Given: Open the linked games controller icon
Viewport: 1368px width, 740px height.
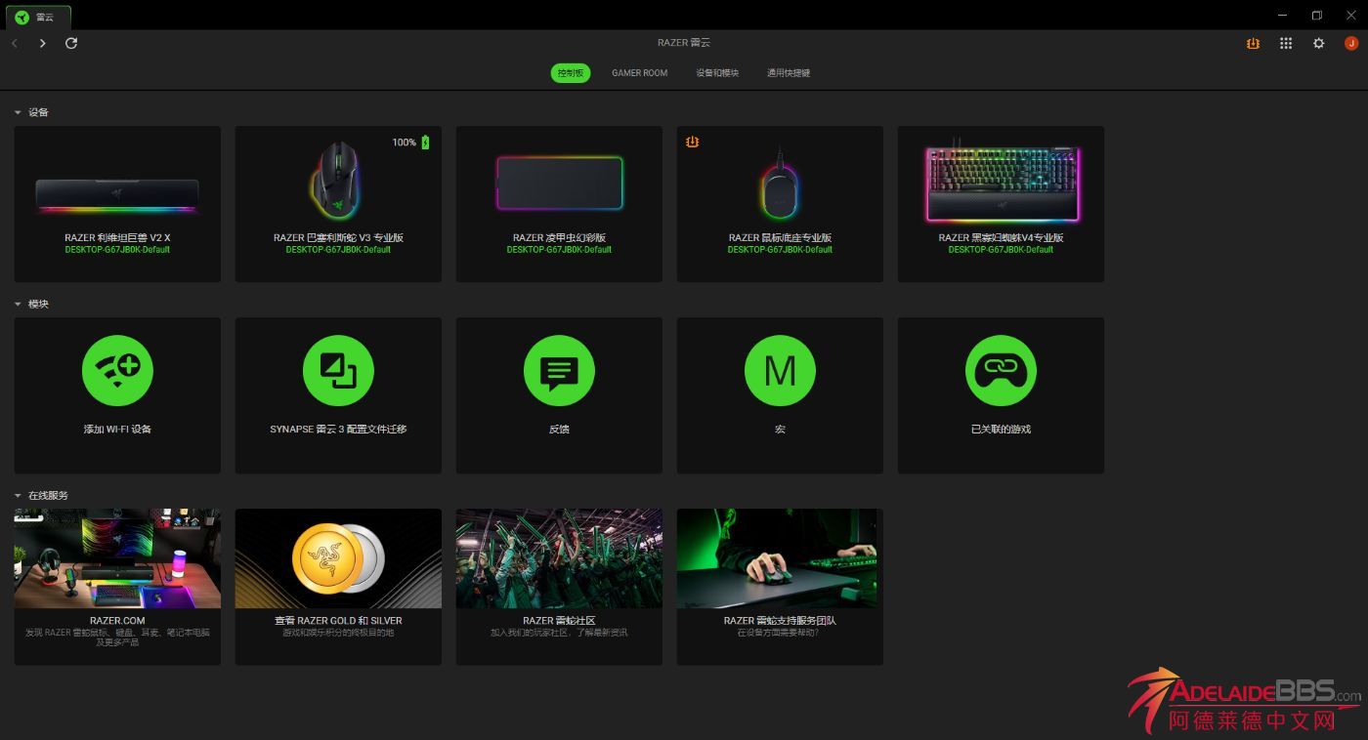Looking at the screenshot, I should 1001,371.
